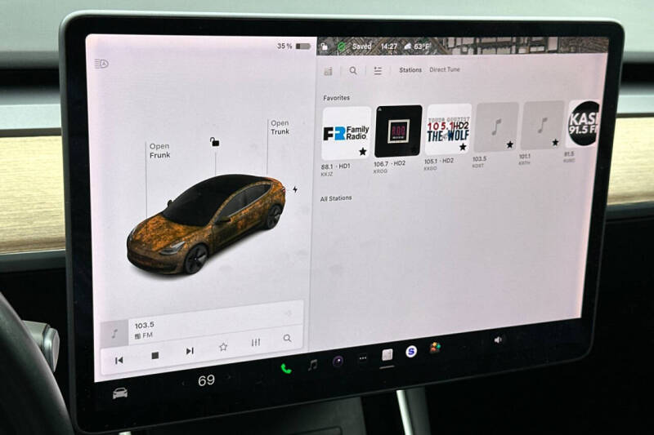Viewport: 654px width, 435px height.
Task: Open vehicle controls car icon
Action: [x=120, y=393]
